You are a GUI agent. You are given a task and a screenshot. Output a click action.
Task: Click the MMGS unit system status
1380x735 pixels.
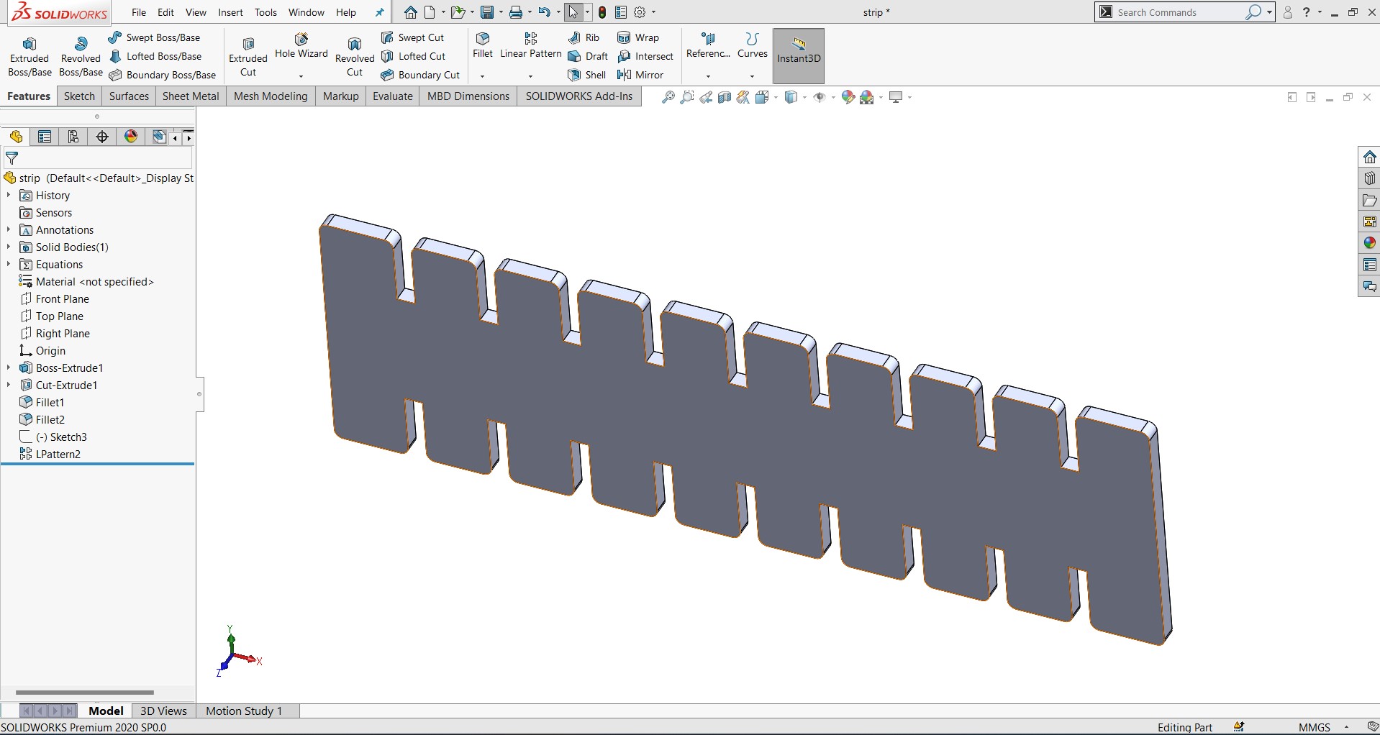1315,727
